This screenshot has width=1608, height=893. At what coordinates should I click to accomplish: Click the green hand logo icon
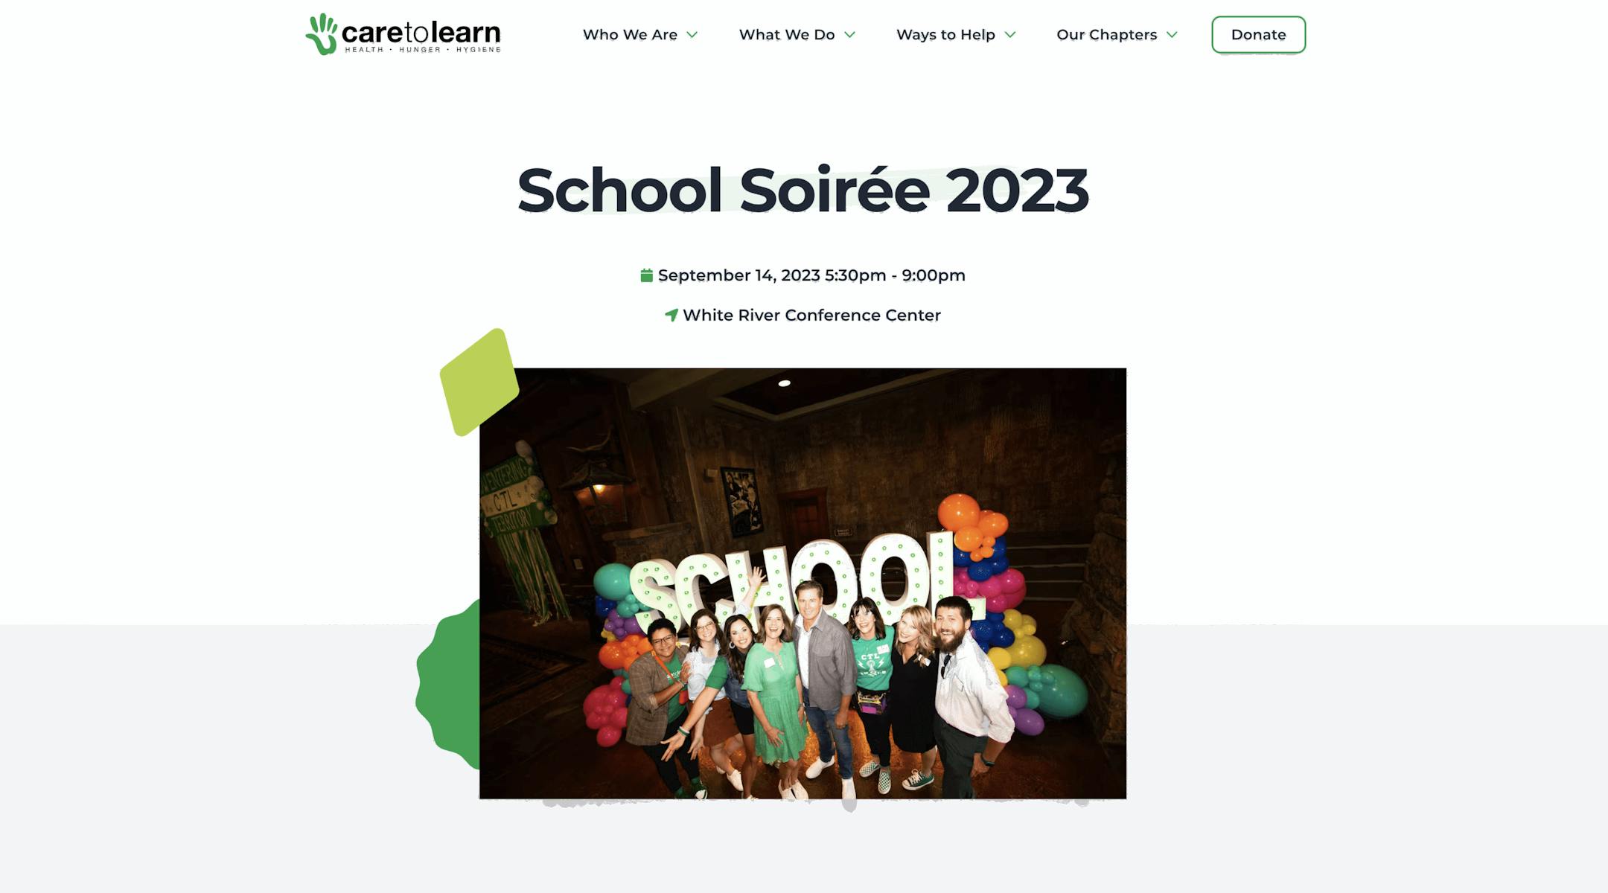click(322, 34)
